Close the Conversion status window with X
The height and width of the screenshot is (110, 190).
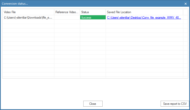click(186, 4)
